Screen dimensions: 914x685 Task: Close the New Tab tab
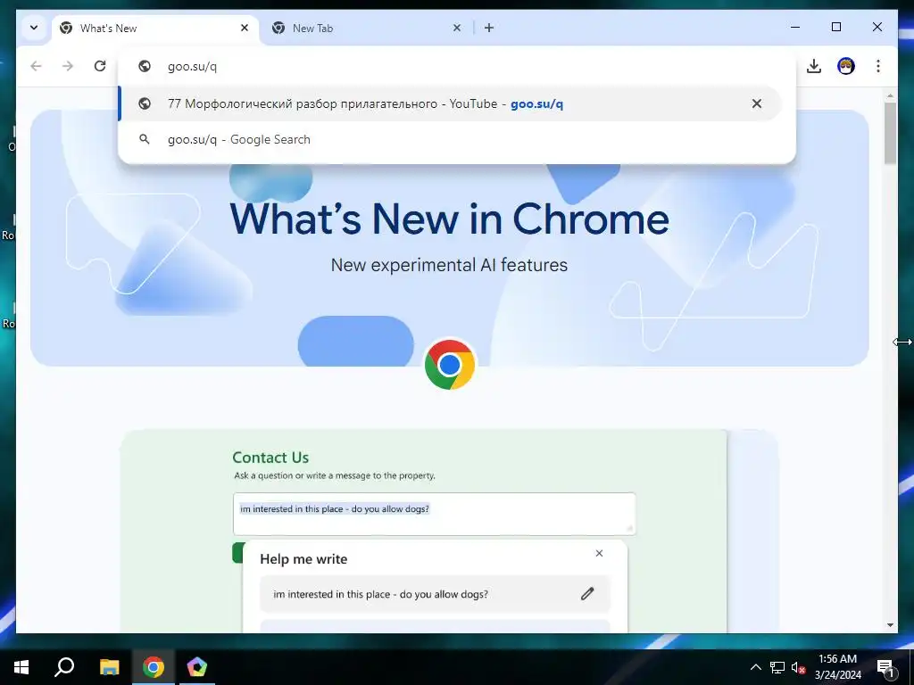pos(457,28)
